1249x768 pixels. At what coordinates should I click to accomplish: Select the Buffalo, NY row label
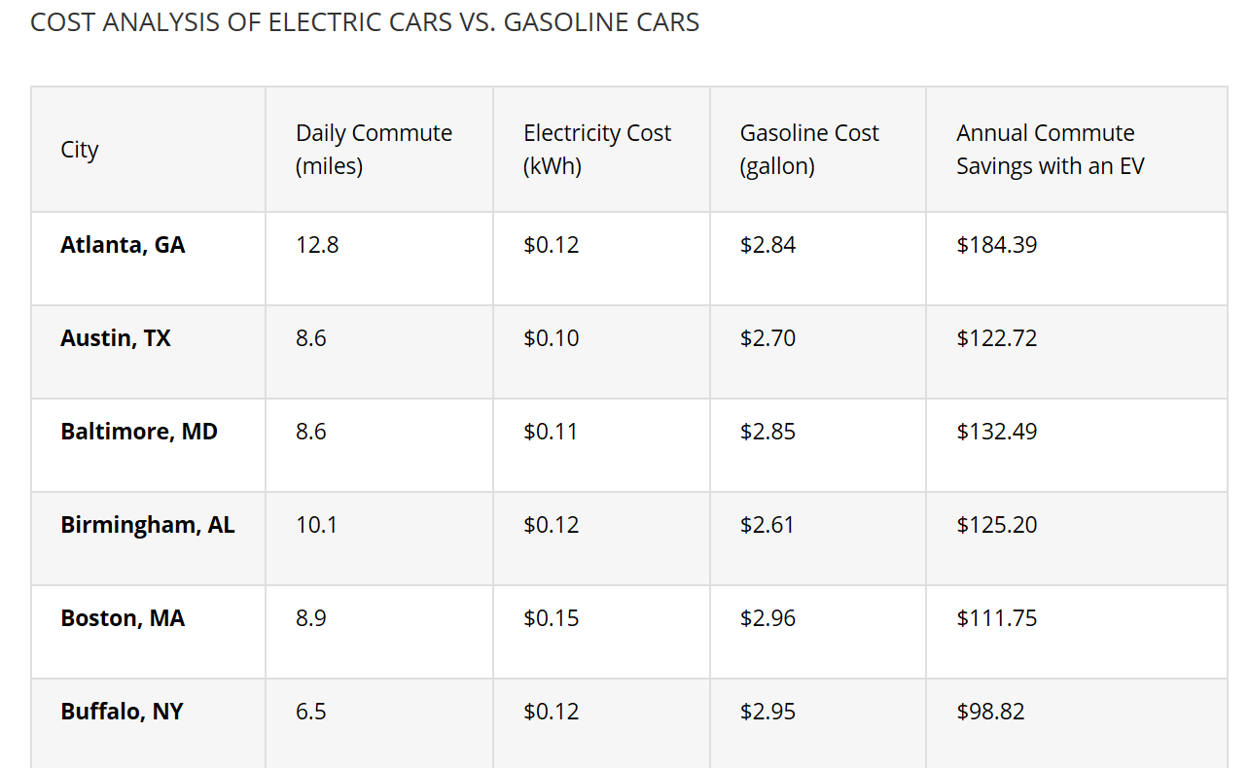point(122,712)
